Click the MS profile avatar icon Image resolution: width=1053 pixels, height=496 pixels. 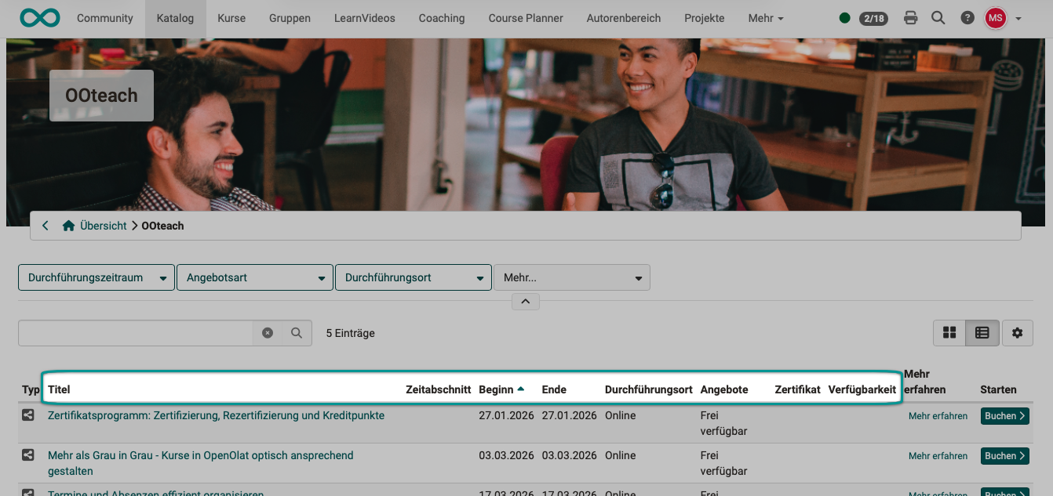click(x=995, y=17)
